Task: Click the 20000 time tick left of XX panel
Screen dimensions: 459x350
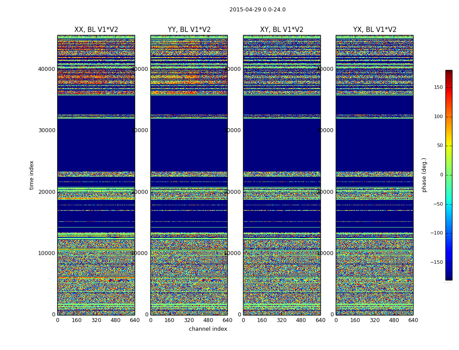Action: tap(46, 192)
